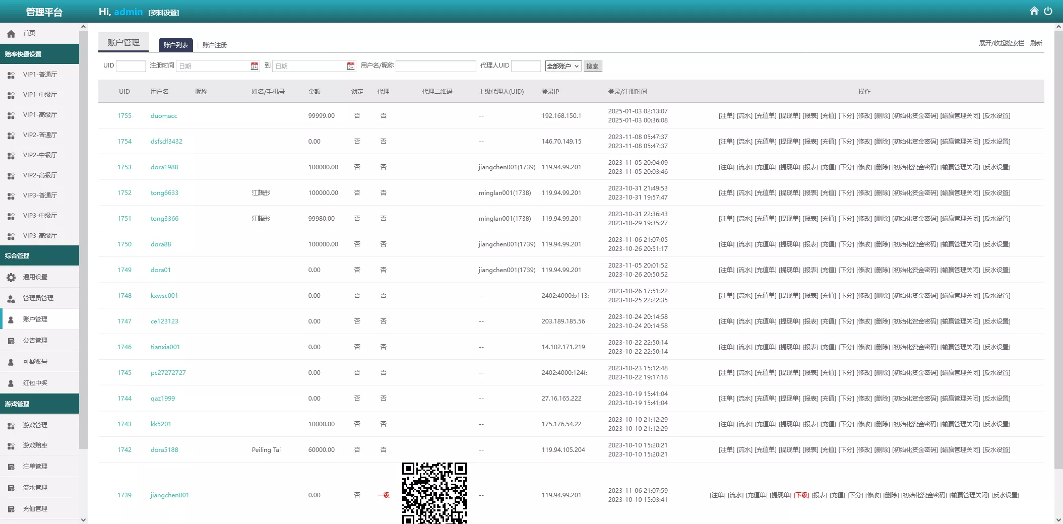Screen dimensions: 1063x524
Task: Switch to the 账户注册 tab
Action: coord(215,45)
